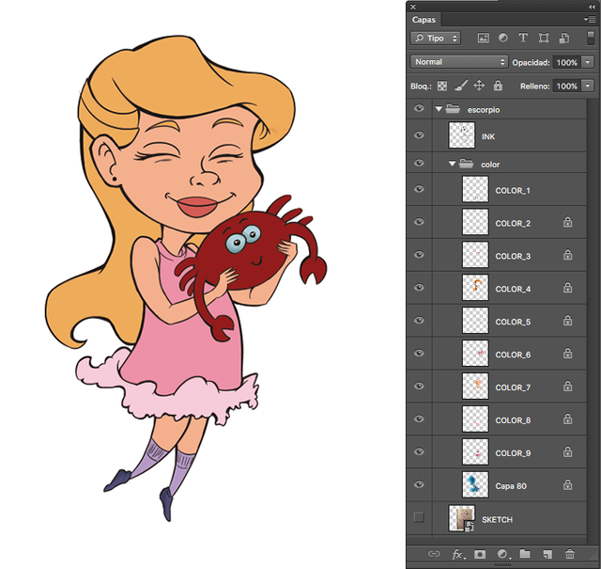Select the Capas panel tab
Screen dimensions: 601x569
[424, 19]
